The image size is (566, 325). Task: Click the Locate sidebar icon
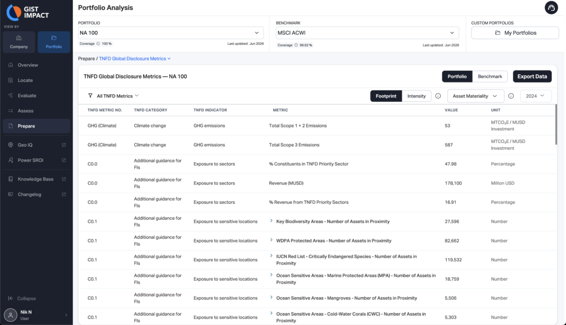(11, 80)
